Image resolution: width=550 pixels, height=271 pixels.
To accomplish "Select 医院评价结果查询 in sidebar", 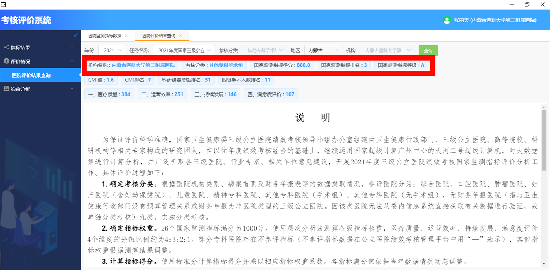I will [x=31, y=75].
